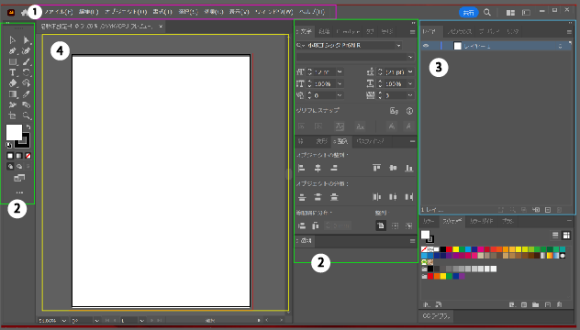
Task: Select the Eraser tool
Action: [12, 83]
